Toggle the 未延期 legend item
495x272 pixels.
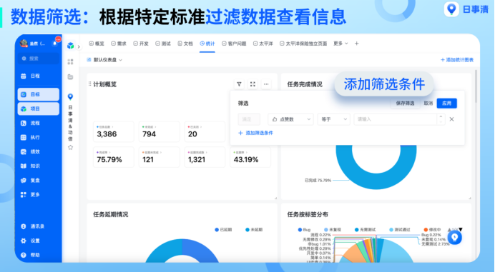[x=254, y=229]
